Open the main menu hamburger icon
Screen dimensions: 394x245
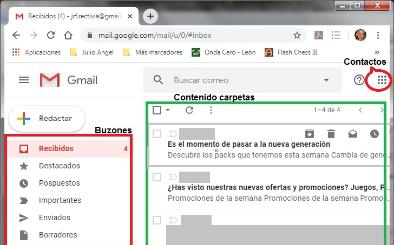24,80
